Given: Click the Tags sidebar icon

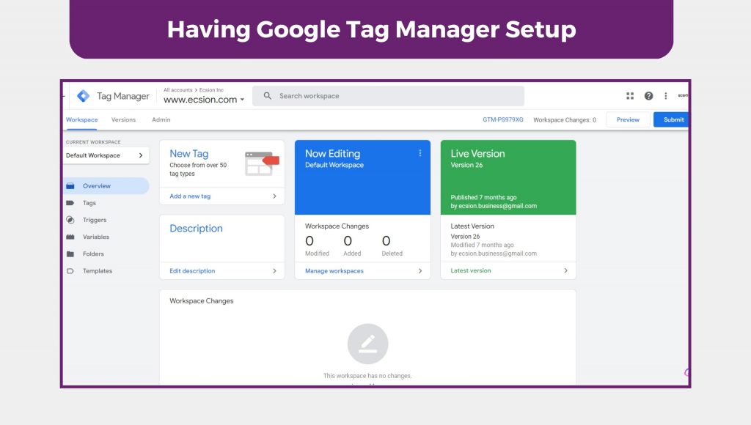Looking at the screenshot, I should coord(70,203).
